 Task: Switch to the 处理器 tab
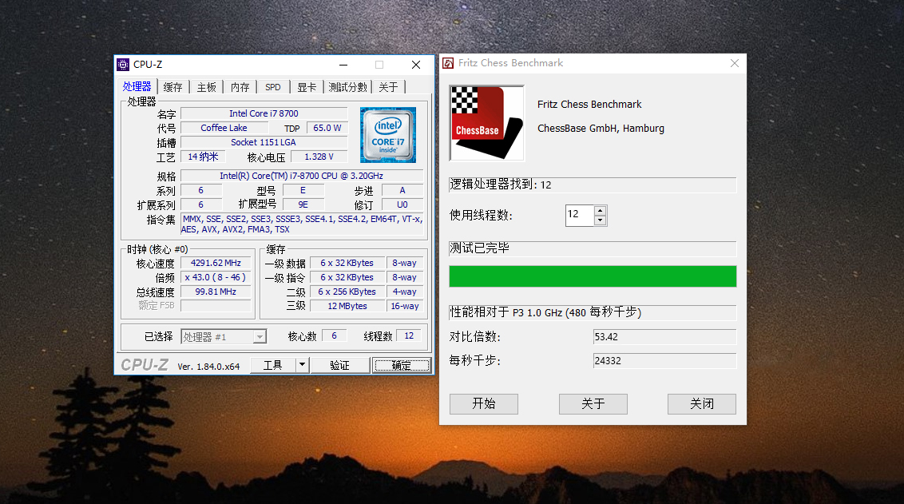point(137,86)
